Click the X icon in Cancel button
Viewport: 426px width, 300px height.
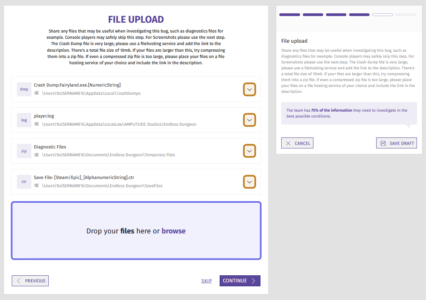288,143
